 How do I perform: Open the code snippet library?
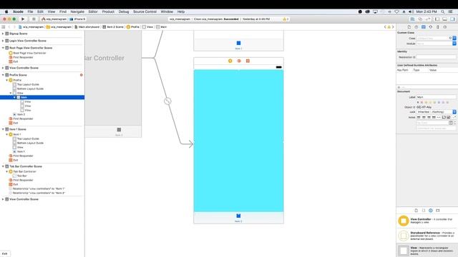(423, 211)
